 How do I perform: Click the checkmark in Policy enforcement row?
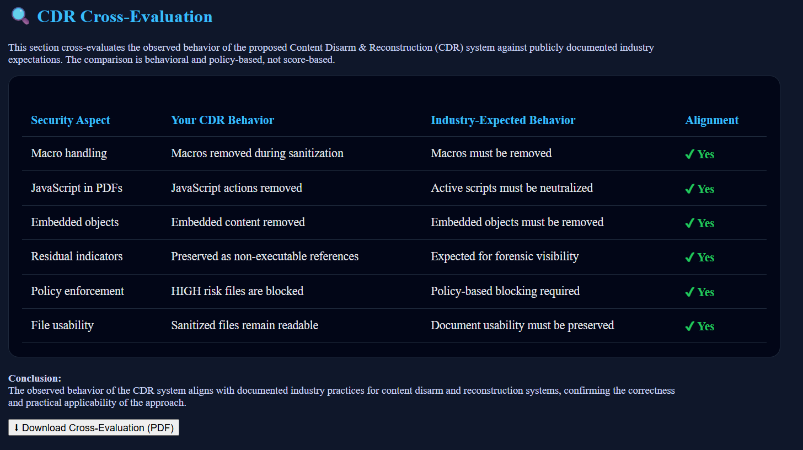pyautogui.click(x=689, y=292)
